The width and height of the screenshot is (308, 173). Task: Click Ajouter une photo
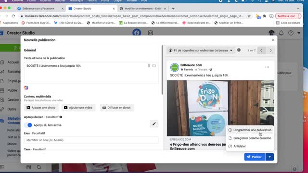coord(41,108)
